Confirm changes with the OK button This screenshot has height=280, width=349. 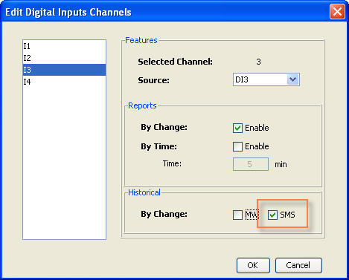253,265
